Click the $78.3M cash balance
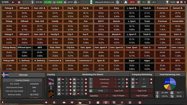Viewport: 187px width, 105px height. [x=39, y=2]
